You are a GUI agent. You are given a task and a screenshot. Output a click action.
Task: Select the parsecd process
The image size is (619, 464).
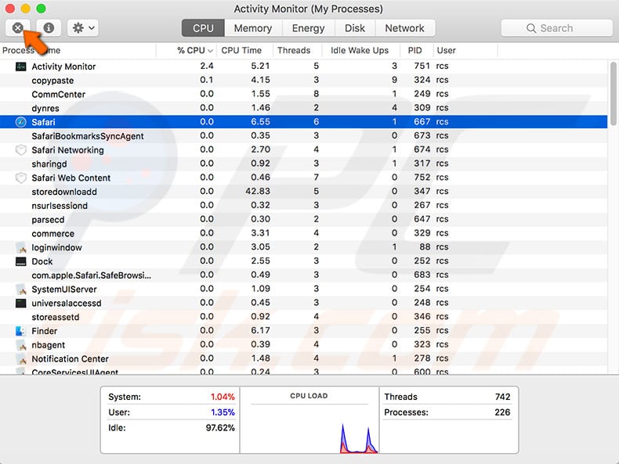[303, 219]
